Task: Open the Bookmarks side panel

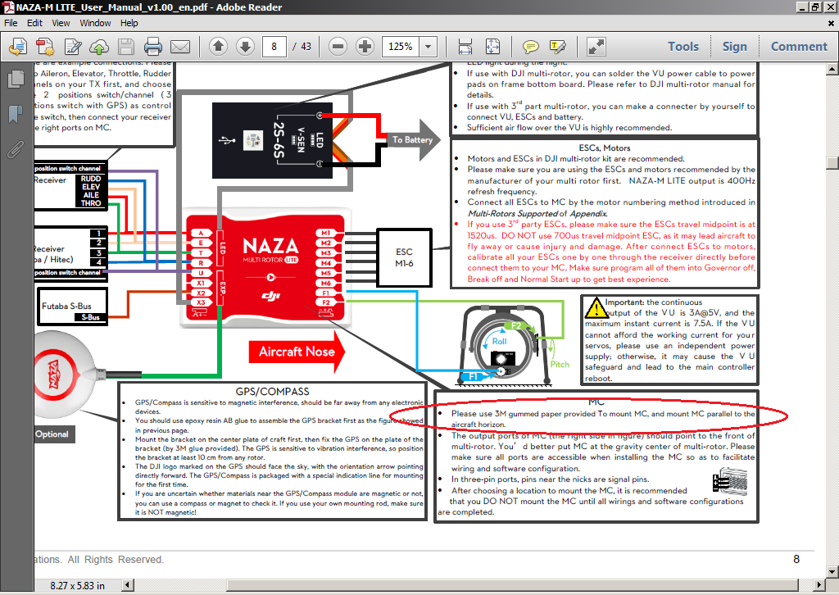Action: (15, 114)
